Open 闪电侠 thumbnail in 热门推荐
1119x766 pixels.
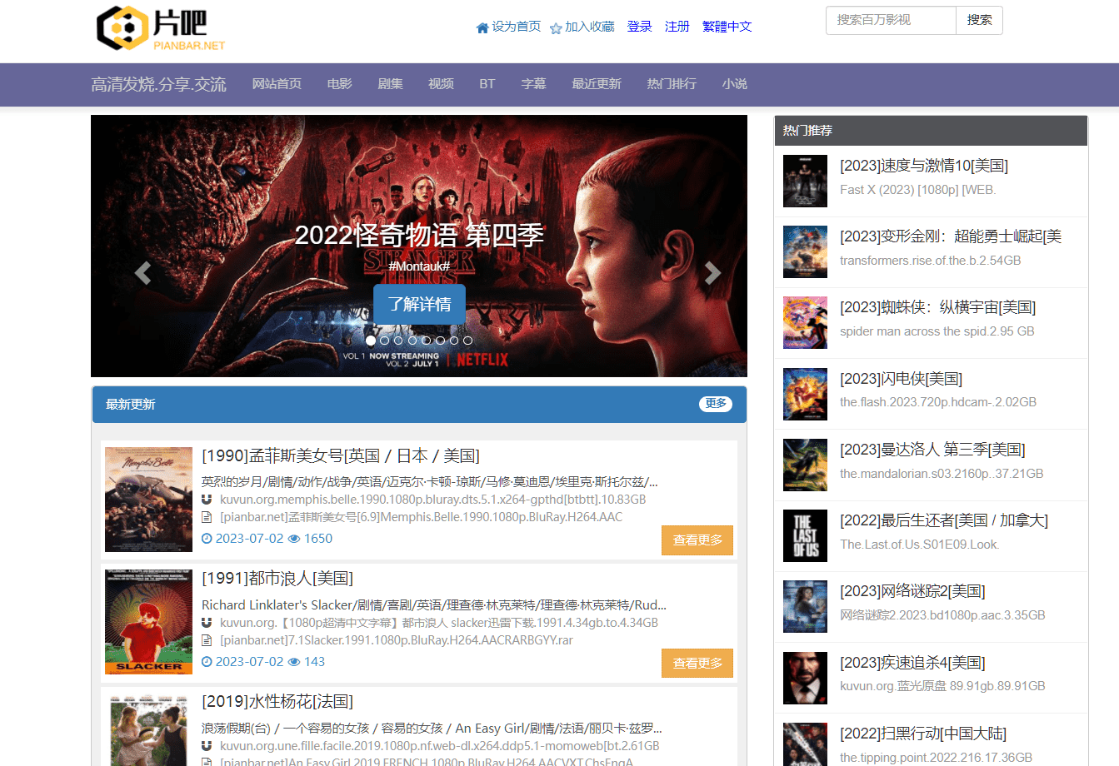[x=805, y=394]
